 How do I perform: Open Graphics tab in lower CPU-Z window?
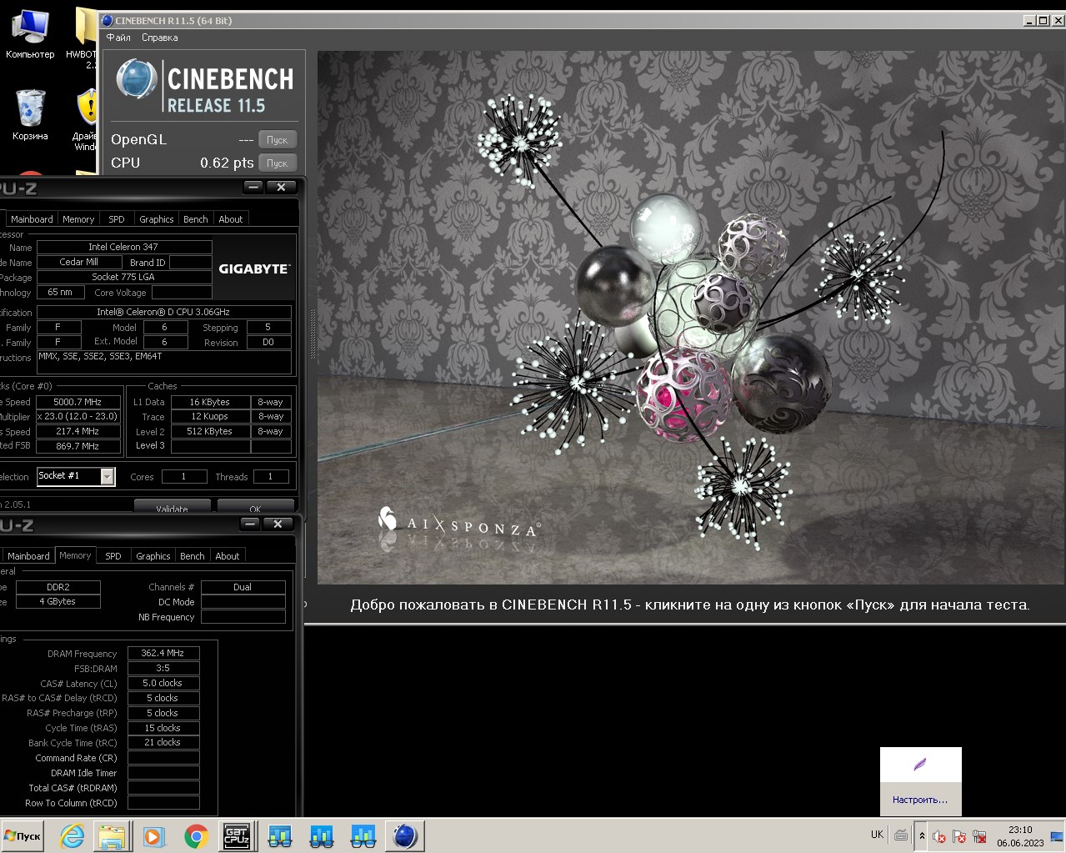point(153,556)
